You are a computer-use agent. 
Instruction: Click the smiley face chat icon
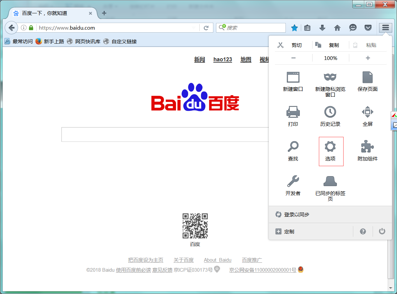tap(353, 28)
